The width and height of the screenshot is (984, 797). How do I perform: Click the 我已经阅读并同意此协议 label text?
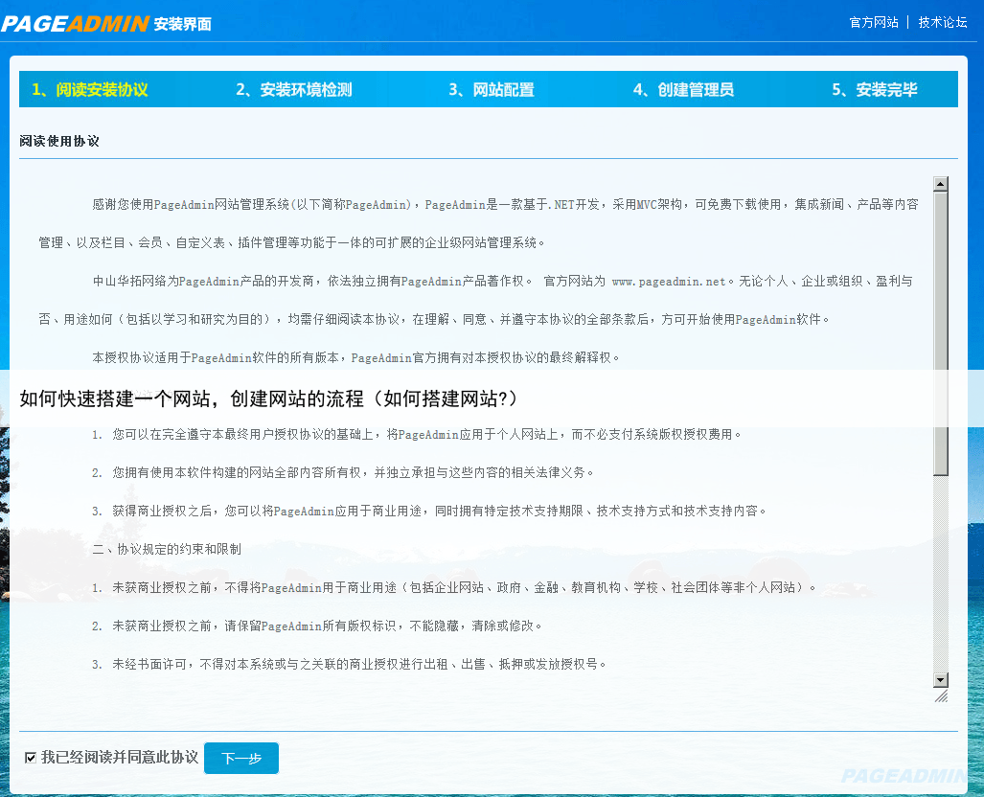119,758
